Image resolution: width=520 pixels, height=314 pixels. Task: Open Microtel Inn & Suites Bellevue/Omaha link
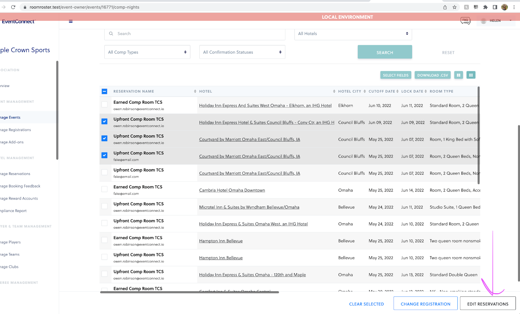tap(249, 207)
